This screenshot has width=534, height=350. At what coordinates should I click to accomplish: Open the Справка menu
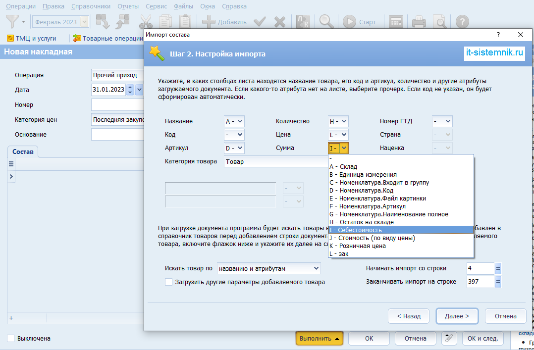(234, 6)
